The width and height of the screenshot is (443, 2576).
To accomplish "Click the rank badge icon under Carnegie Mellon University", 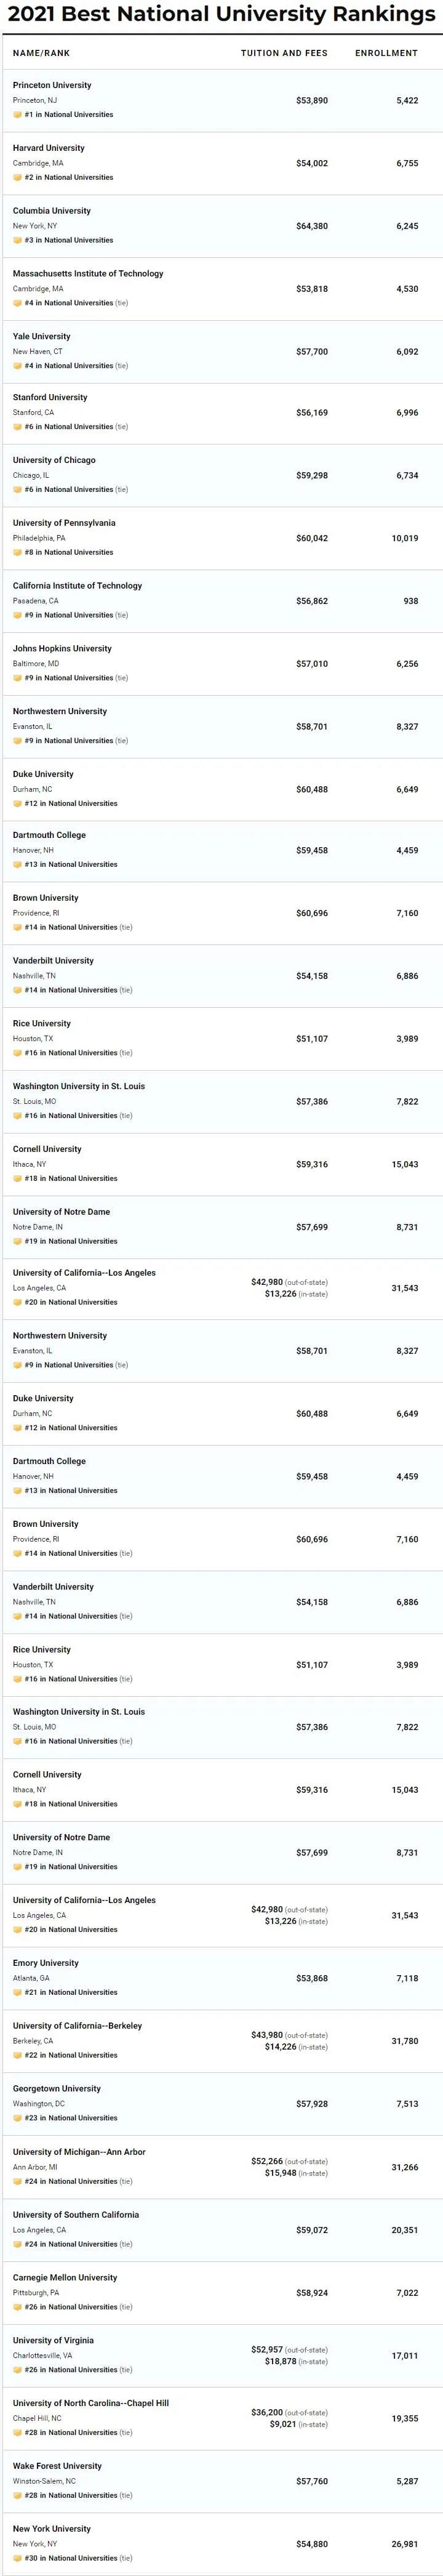I will [x=17, y=2307].
